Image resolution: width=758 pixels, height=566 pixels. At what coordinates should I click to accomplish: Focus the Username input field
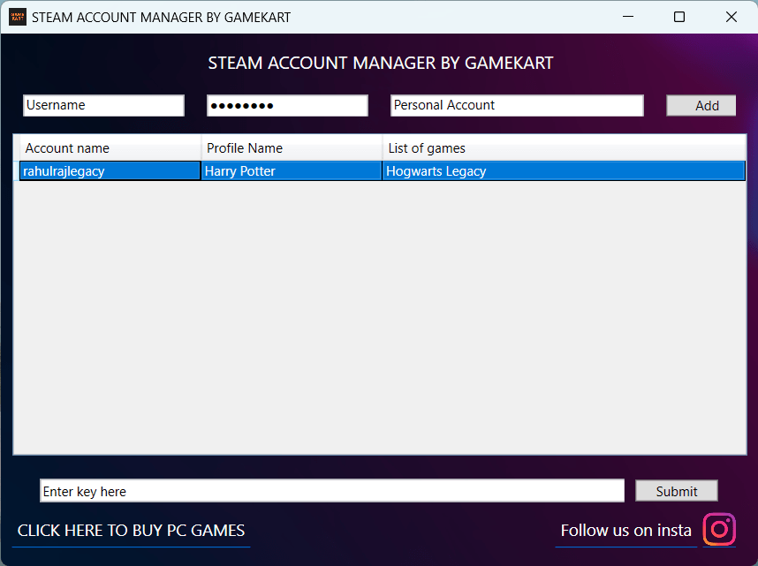pos(103,105)
